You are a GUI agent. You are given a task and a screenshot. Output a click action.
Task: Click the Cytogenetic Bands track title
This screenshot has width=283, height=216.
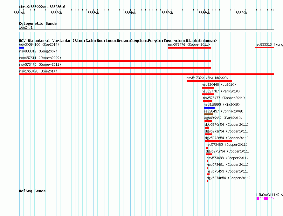pos(38,24)
